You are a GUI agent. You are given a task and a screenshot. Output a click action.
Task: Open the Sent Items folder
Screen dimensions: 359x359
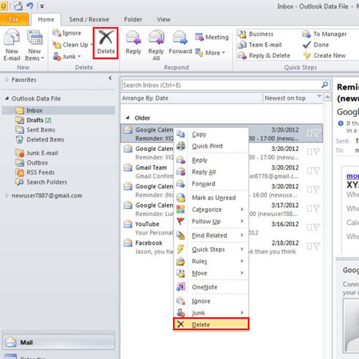click(x=35, y=130)
